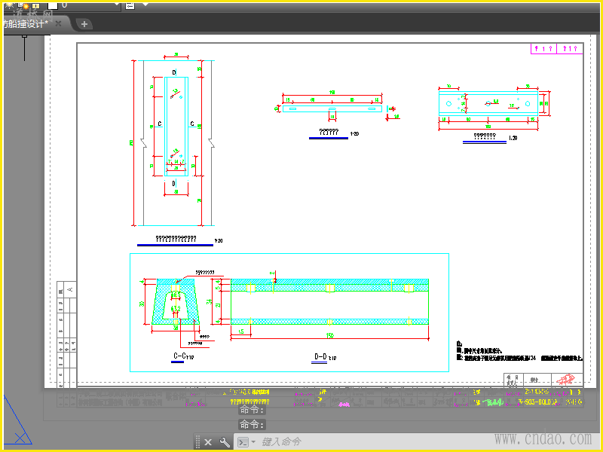The height and width of the screenshot is (452, 603).
Task: Select the magenta revision box at top right
Action: tap(556, 49)
